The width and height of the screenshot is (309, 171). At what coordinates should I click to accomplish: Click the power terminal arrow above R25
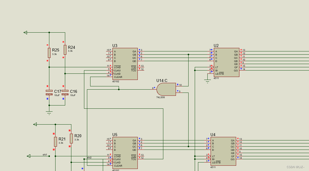click(x=25, y=33)
